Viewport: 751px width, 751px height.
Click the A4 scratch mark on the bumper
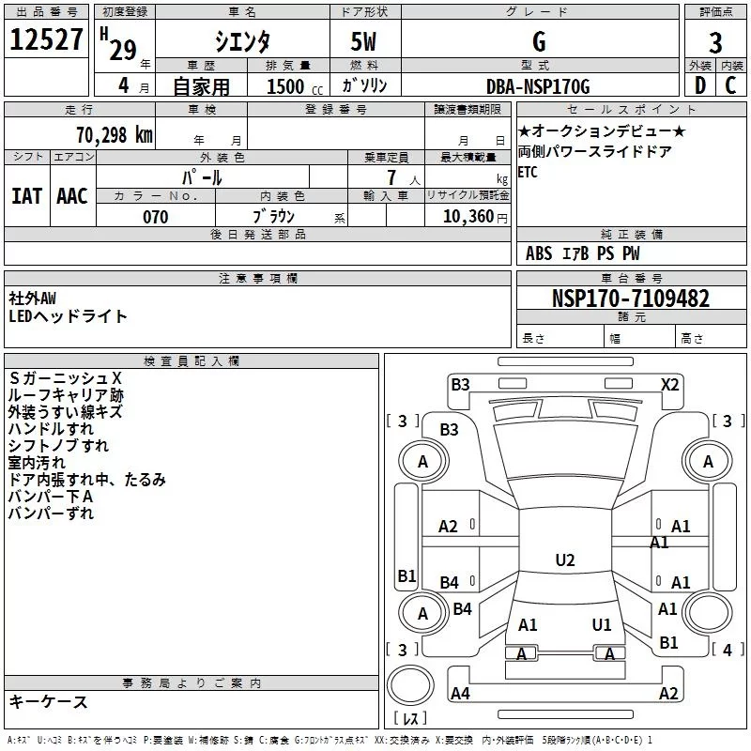click(460, 694)
